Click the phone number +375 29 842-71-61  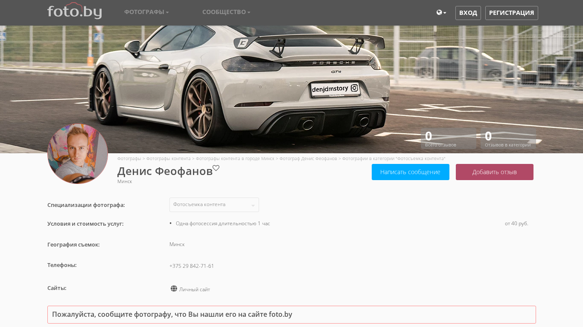tap(192, 266)
